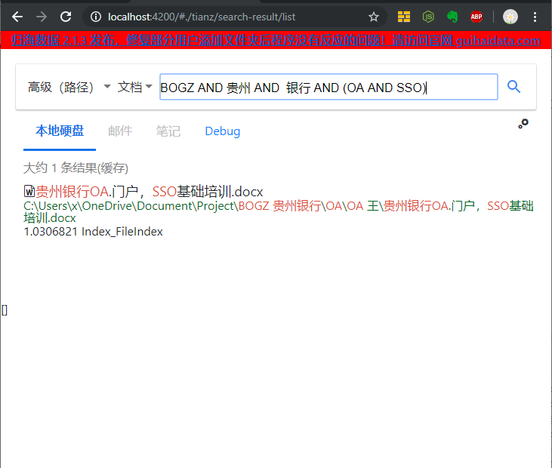The height and width of the screenshot is (468, 552).
Task: Click the blue search magnifier icon
Action: coord(514,87)
